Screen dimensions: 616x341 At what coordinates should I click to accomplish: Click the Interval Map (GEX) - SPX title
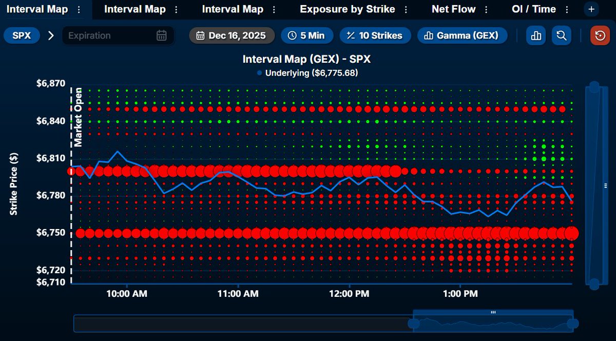click(x=306, y=60)
